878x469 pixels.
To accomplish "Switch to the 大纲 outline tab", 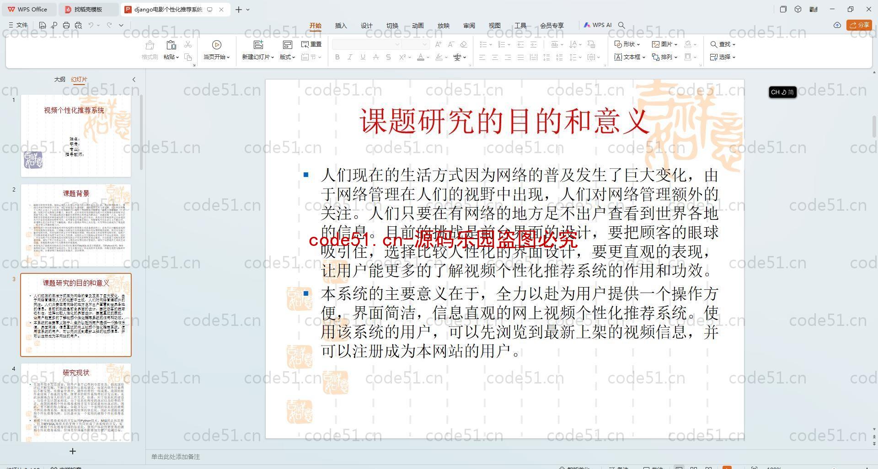I will click(59, 80).
